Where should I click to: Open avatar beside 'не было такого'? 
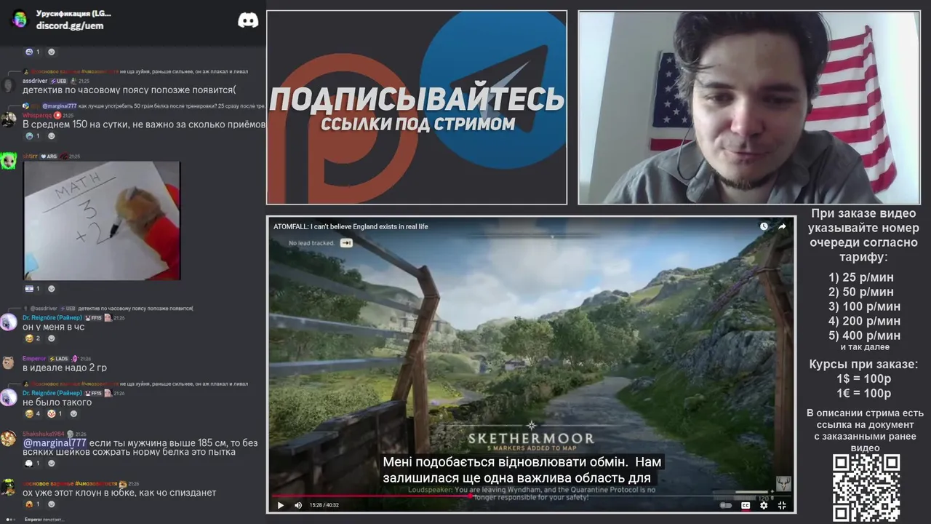[9, 397]
